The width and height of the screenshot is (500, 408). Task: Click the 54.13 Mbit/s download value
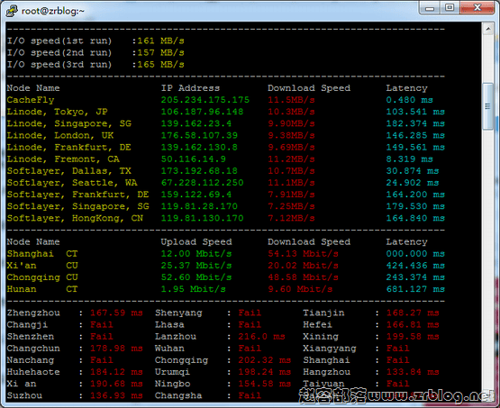[x=303, y=254]
